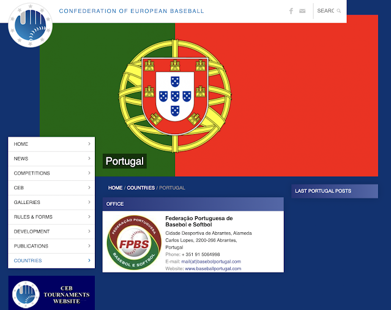Click the Cidade Desportiva de Abrantes address
The image size is (391, 310).
coord(209,240)
